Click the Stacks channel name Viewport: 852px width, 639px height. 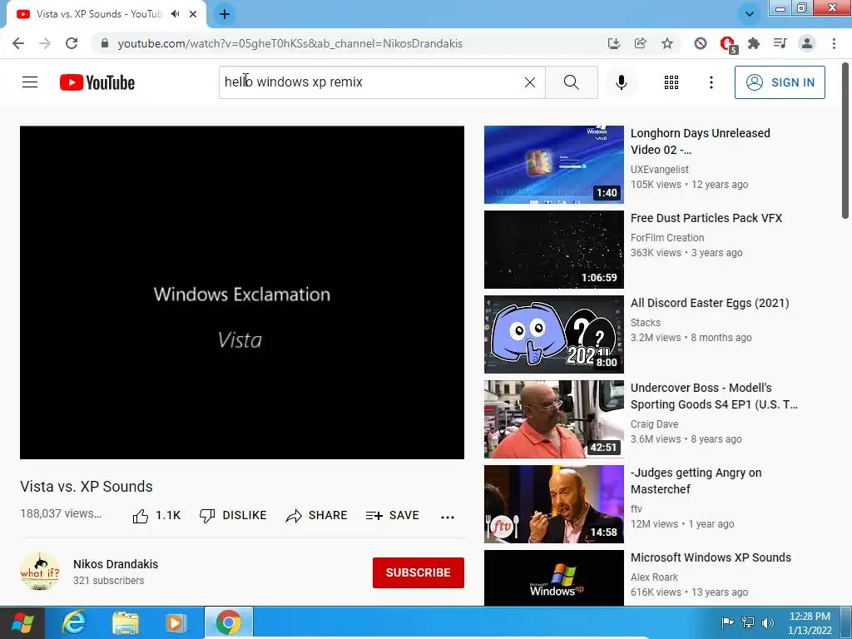(x=646, y=322)
